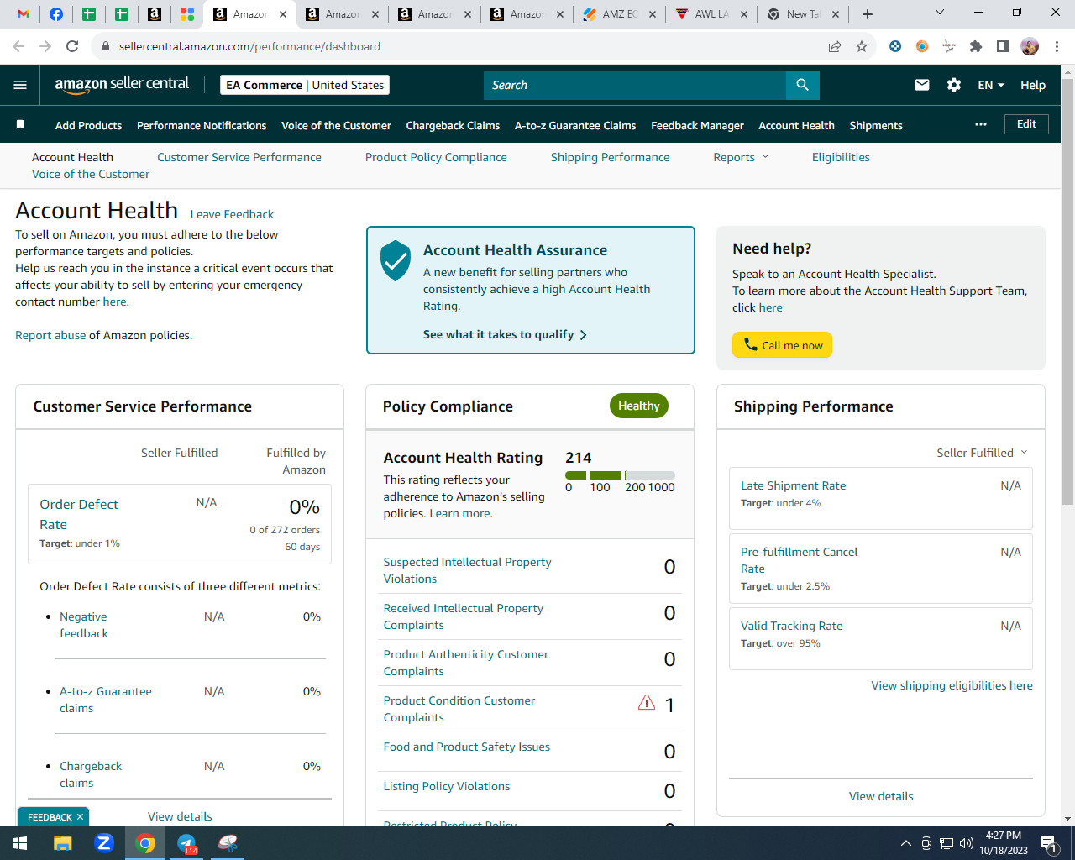The height and width of the screenshot is (860, 1075).
Task: Click the search magnifier button
Action: [x=803, y=85]
